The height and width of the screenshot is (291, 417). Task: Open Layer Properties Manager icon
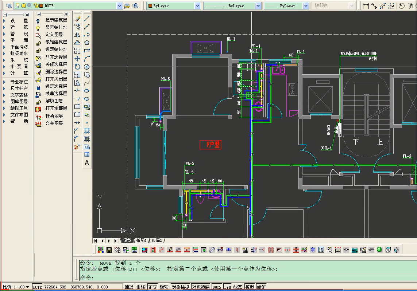9,5
